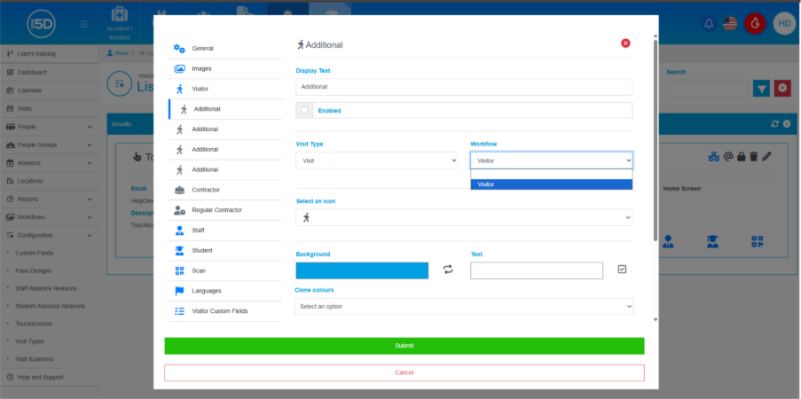801x399 pixels.
Task: Choose the blank Workflow option
Action: [x=551, y=175]
